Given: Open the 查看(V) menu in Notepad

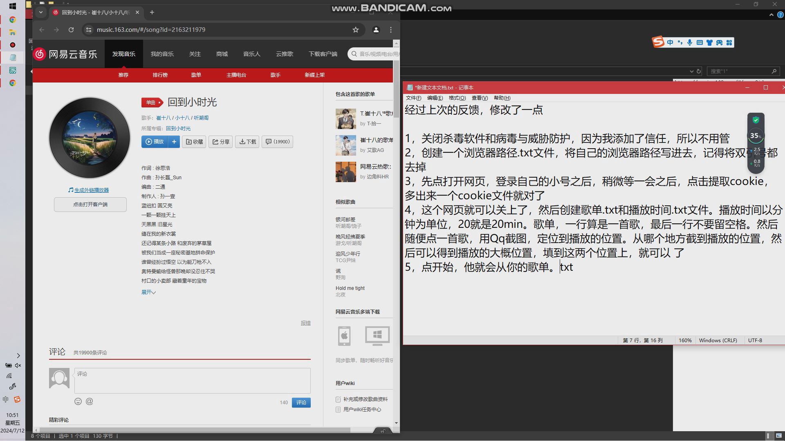Looking at the screenshot, I should [480, 98].
